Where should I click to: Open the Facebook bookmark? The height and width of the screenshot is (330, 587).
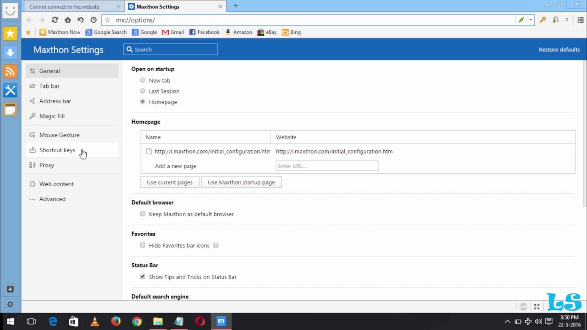pyautogui.click(x=204, y=32)
